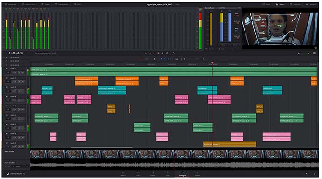This screenshot has width=322, height=179.
Task: Switch to the Color page
Action: [x=168, y=174]
